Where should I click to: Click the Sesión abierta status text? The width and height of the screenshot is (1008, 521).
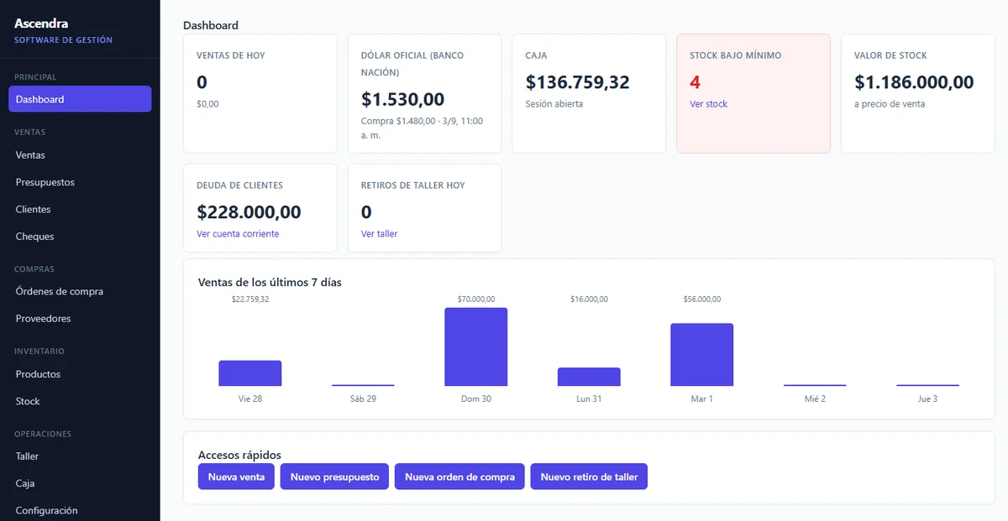point(554,104)
